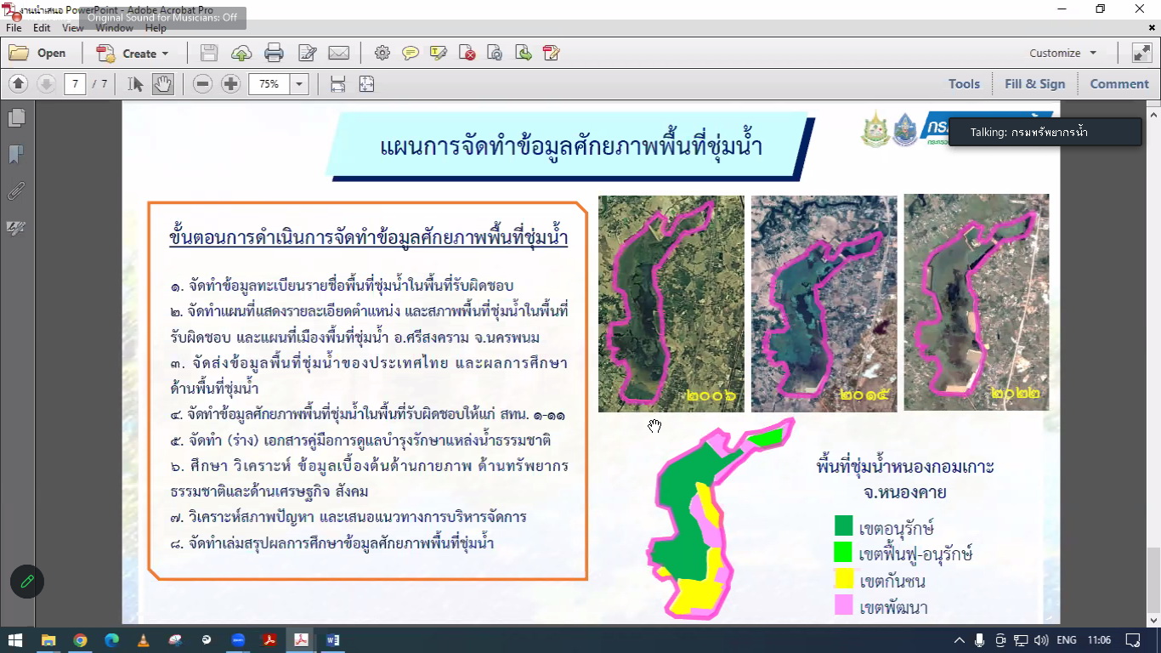
Task: Open the Help menu
Action: pyautogui.click(x=156, y=28)
